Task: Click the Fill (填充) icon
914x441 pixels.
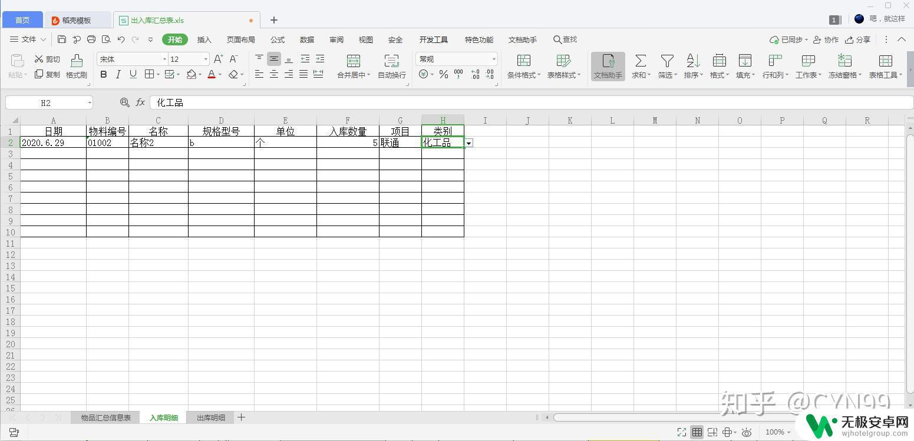Action: (745, 61)
